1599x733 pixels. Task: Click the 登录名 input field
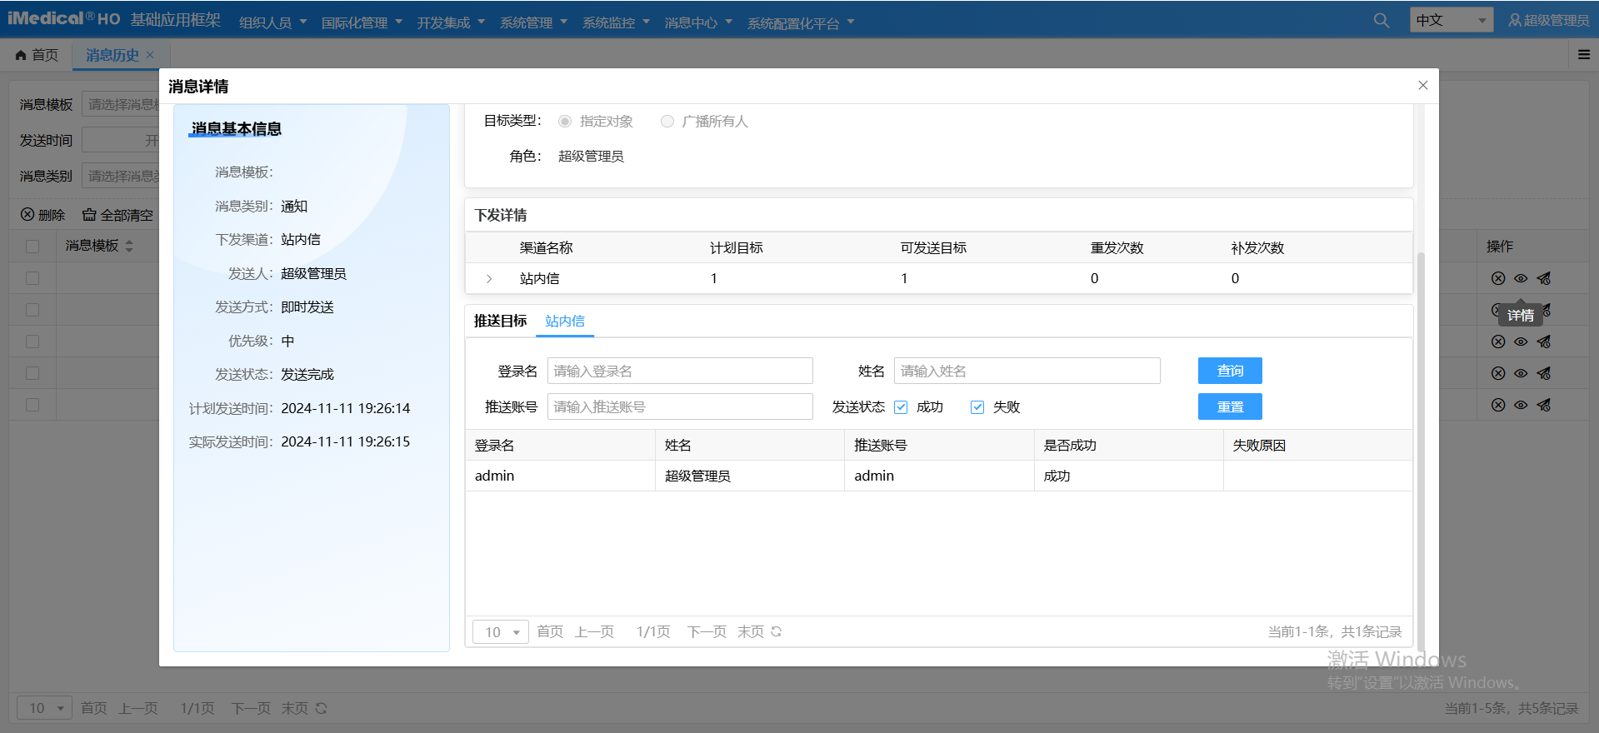[679, 371]
